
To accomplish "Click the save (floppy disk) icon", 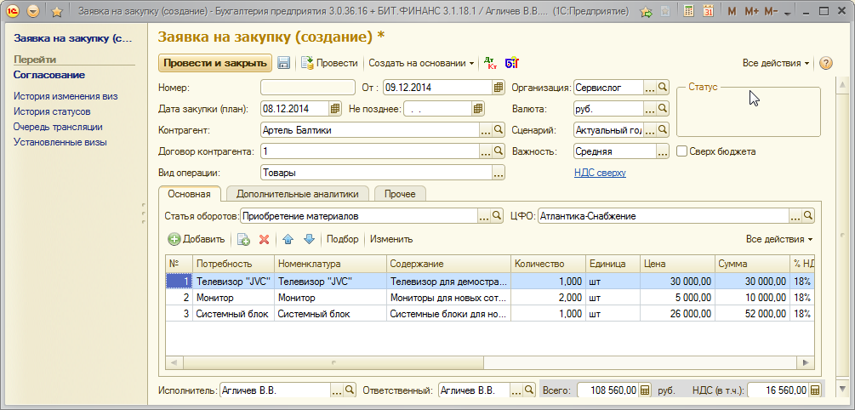I will coord(284,63).
